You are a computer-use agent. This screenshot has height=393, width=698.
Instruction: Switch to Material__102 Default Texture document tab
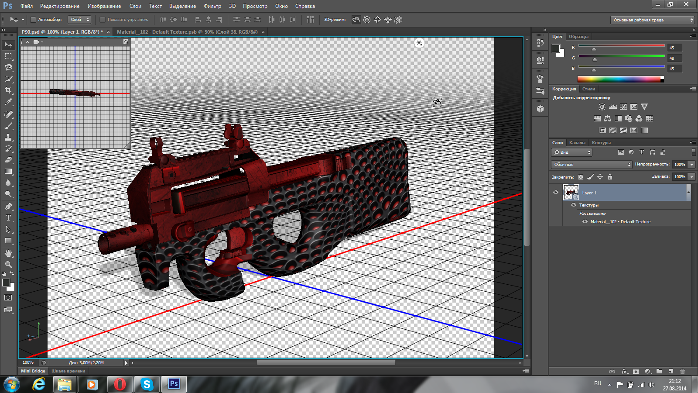(x=187, y=32)
